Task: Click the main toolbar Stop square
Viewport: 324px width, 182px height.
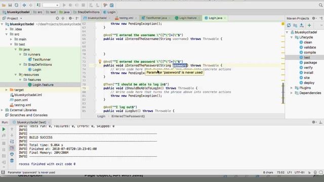Action: (x=83, y=5)
